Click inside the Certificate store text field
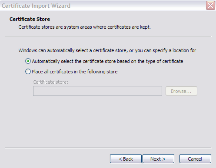 pyautogui.click(x=97, y=91)
